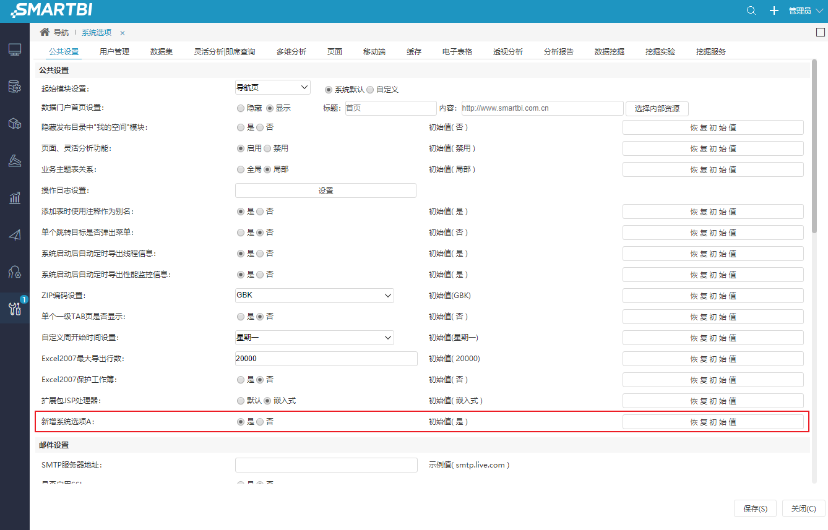Open the head-with-gear data mining icon
This screenshot has height=530, width=828.
[x=15, y=271]
